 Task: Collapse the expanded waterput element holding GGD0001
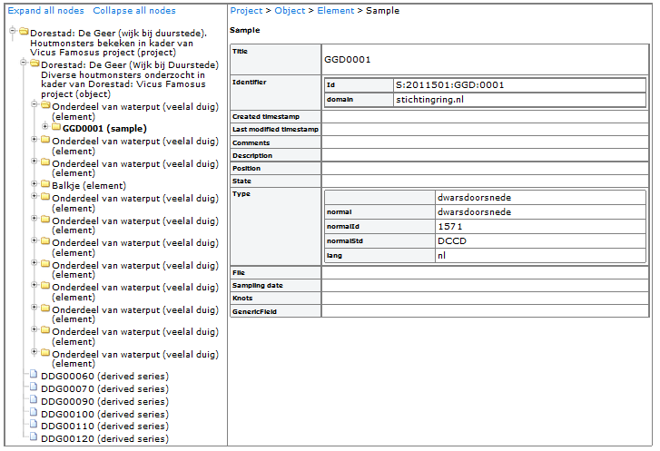(34, 104)
